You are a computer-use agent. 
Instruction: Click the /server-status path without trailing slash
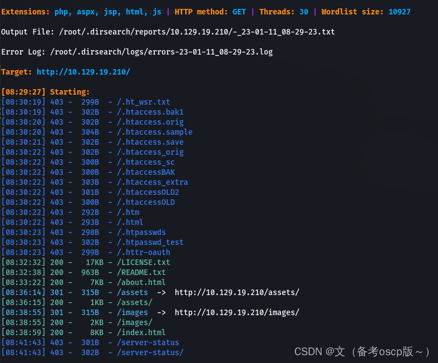147,342
